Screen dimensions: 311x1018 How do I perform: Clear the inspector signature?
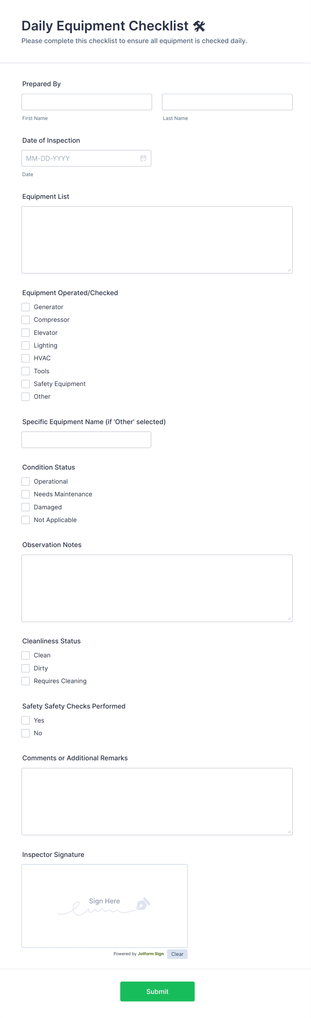pos(177,954)
